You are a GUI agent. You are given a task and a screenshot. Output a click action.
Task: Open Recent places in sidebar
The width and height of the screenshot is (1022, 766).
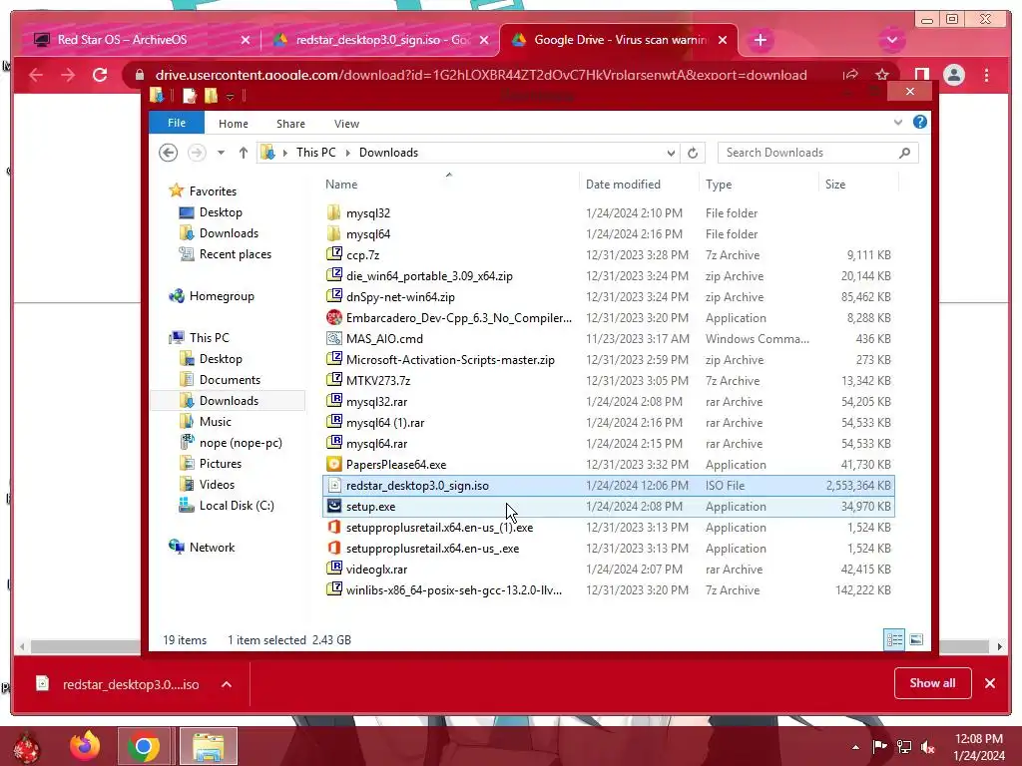tap(235, 254)
